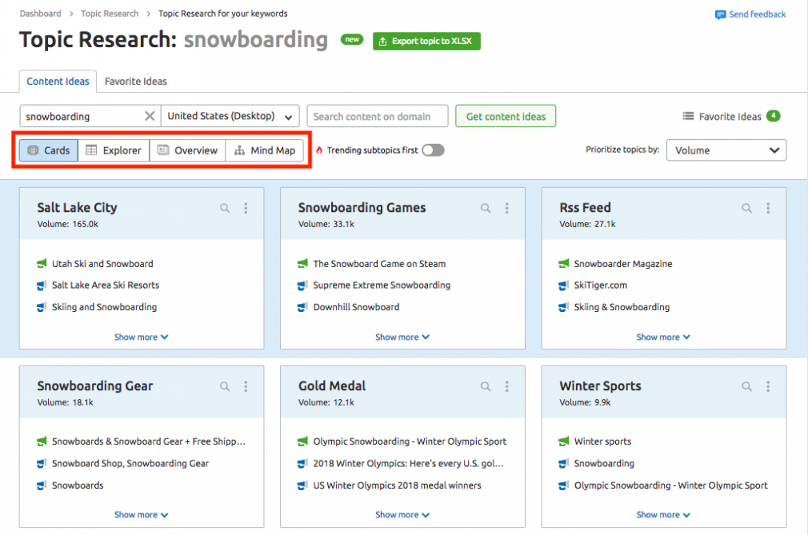
Task: Click blue megaphone beside Downhill Snowboard
Action: click(x=302, y=307)
